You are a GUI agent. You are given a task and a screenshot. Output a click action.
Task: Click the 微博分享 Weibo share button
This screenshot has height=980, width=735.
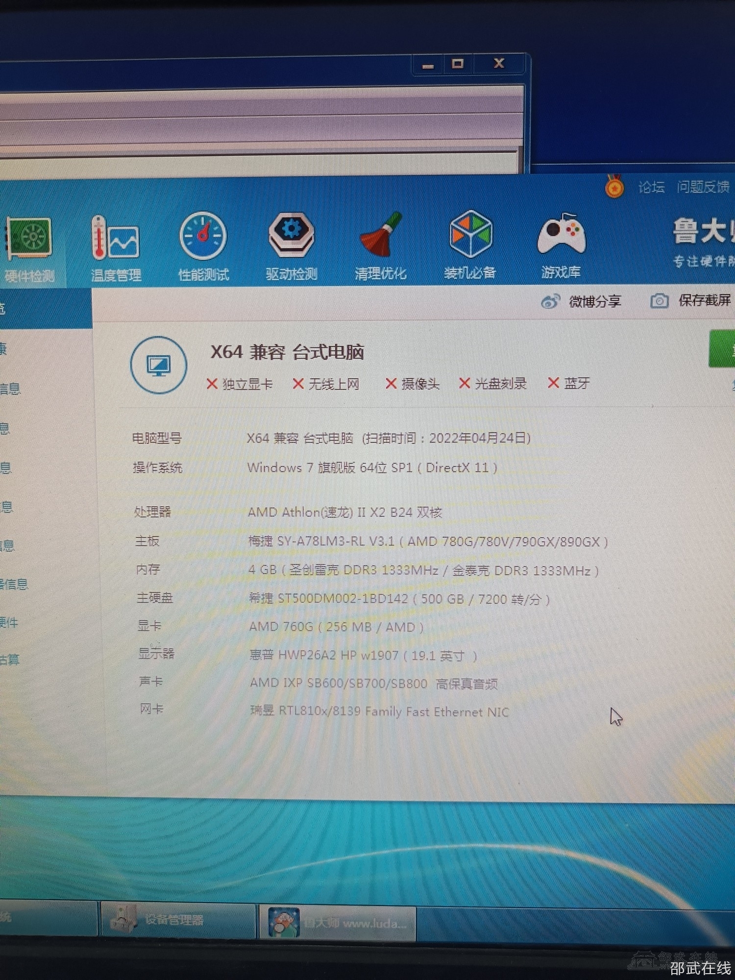[x=582, y=301]
